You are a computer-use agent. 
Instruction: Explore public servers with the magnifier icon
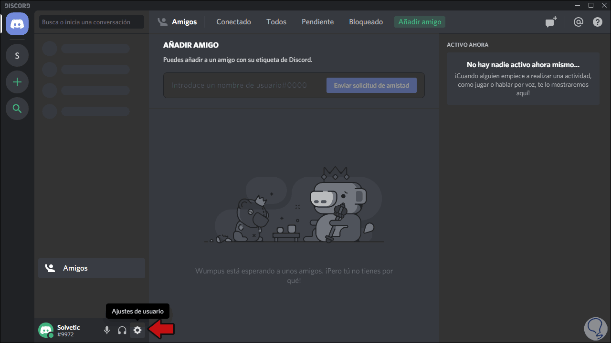coord(17,109)
